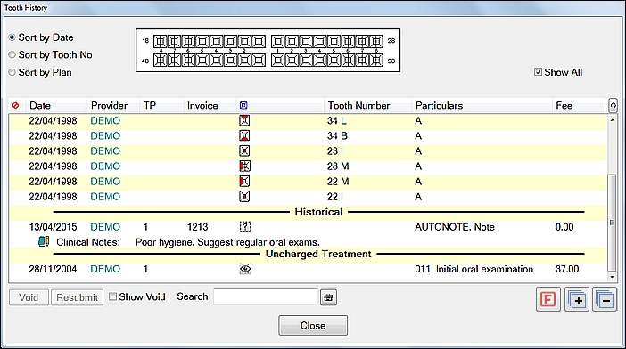626x349 pixels.
Task: Choose Sort by Plan radio button
Action: point(12,72)
